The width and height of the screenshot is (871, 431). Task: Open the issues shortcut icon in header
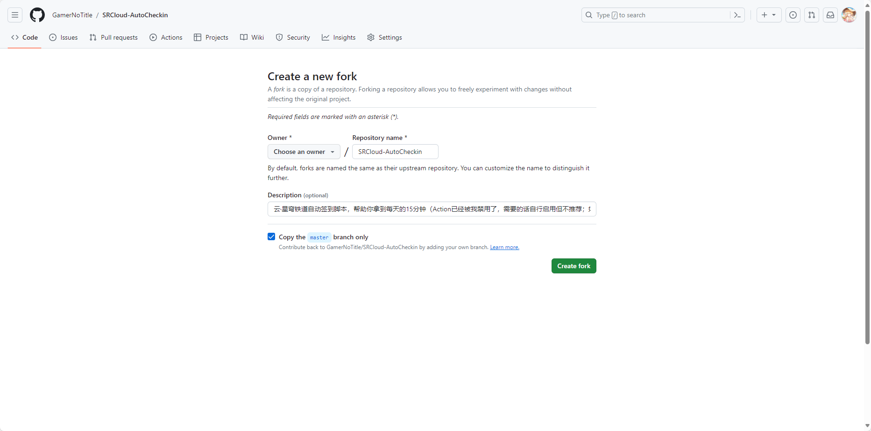click(793, 15)
